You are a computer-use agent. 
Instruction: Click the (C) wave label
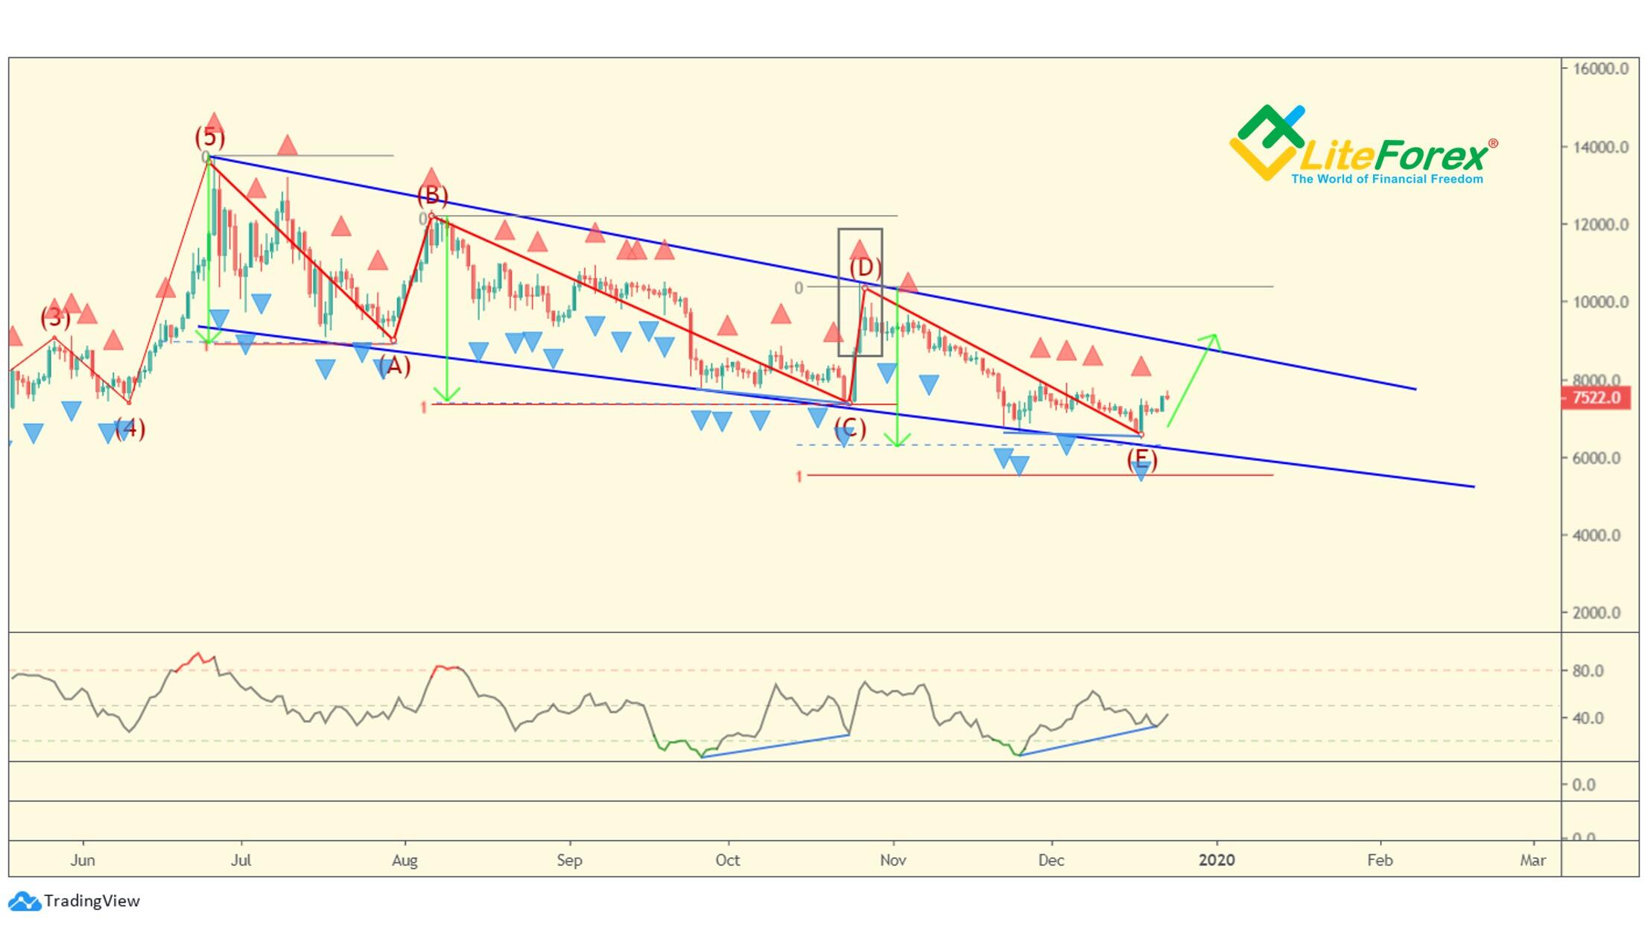[x=850, y=428]
